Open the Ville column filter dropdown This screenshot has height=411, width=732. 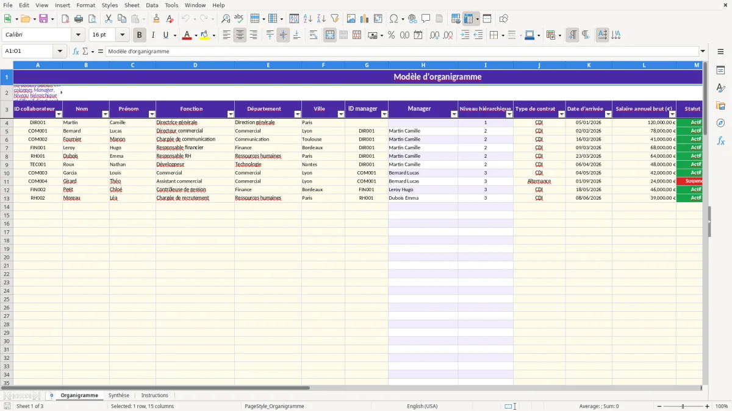coord(341,114)
